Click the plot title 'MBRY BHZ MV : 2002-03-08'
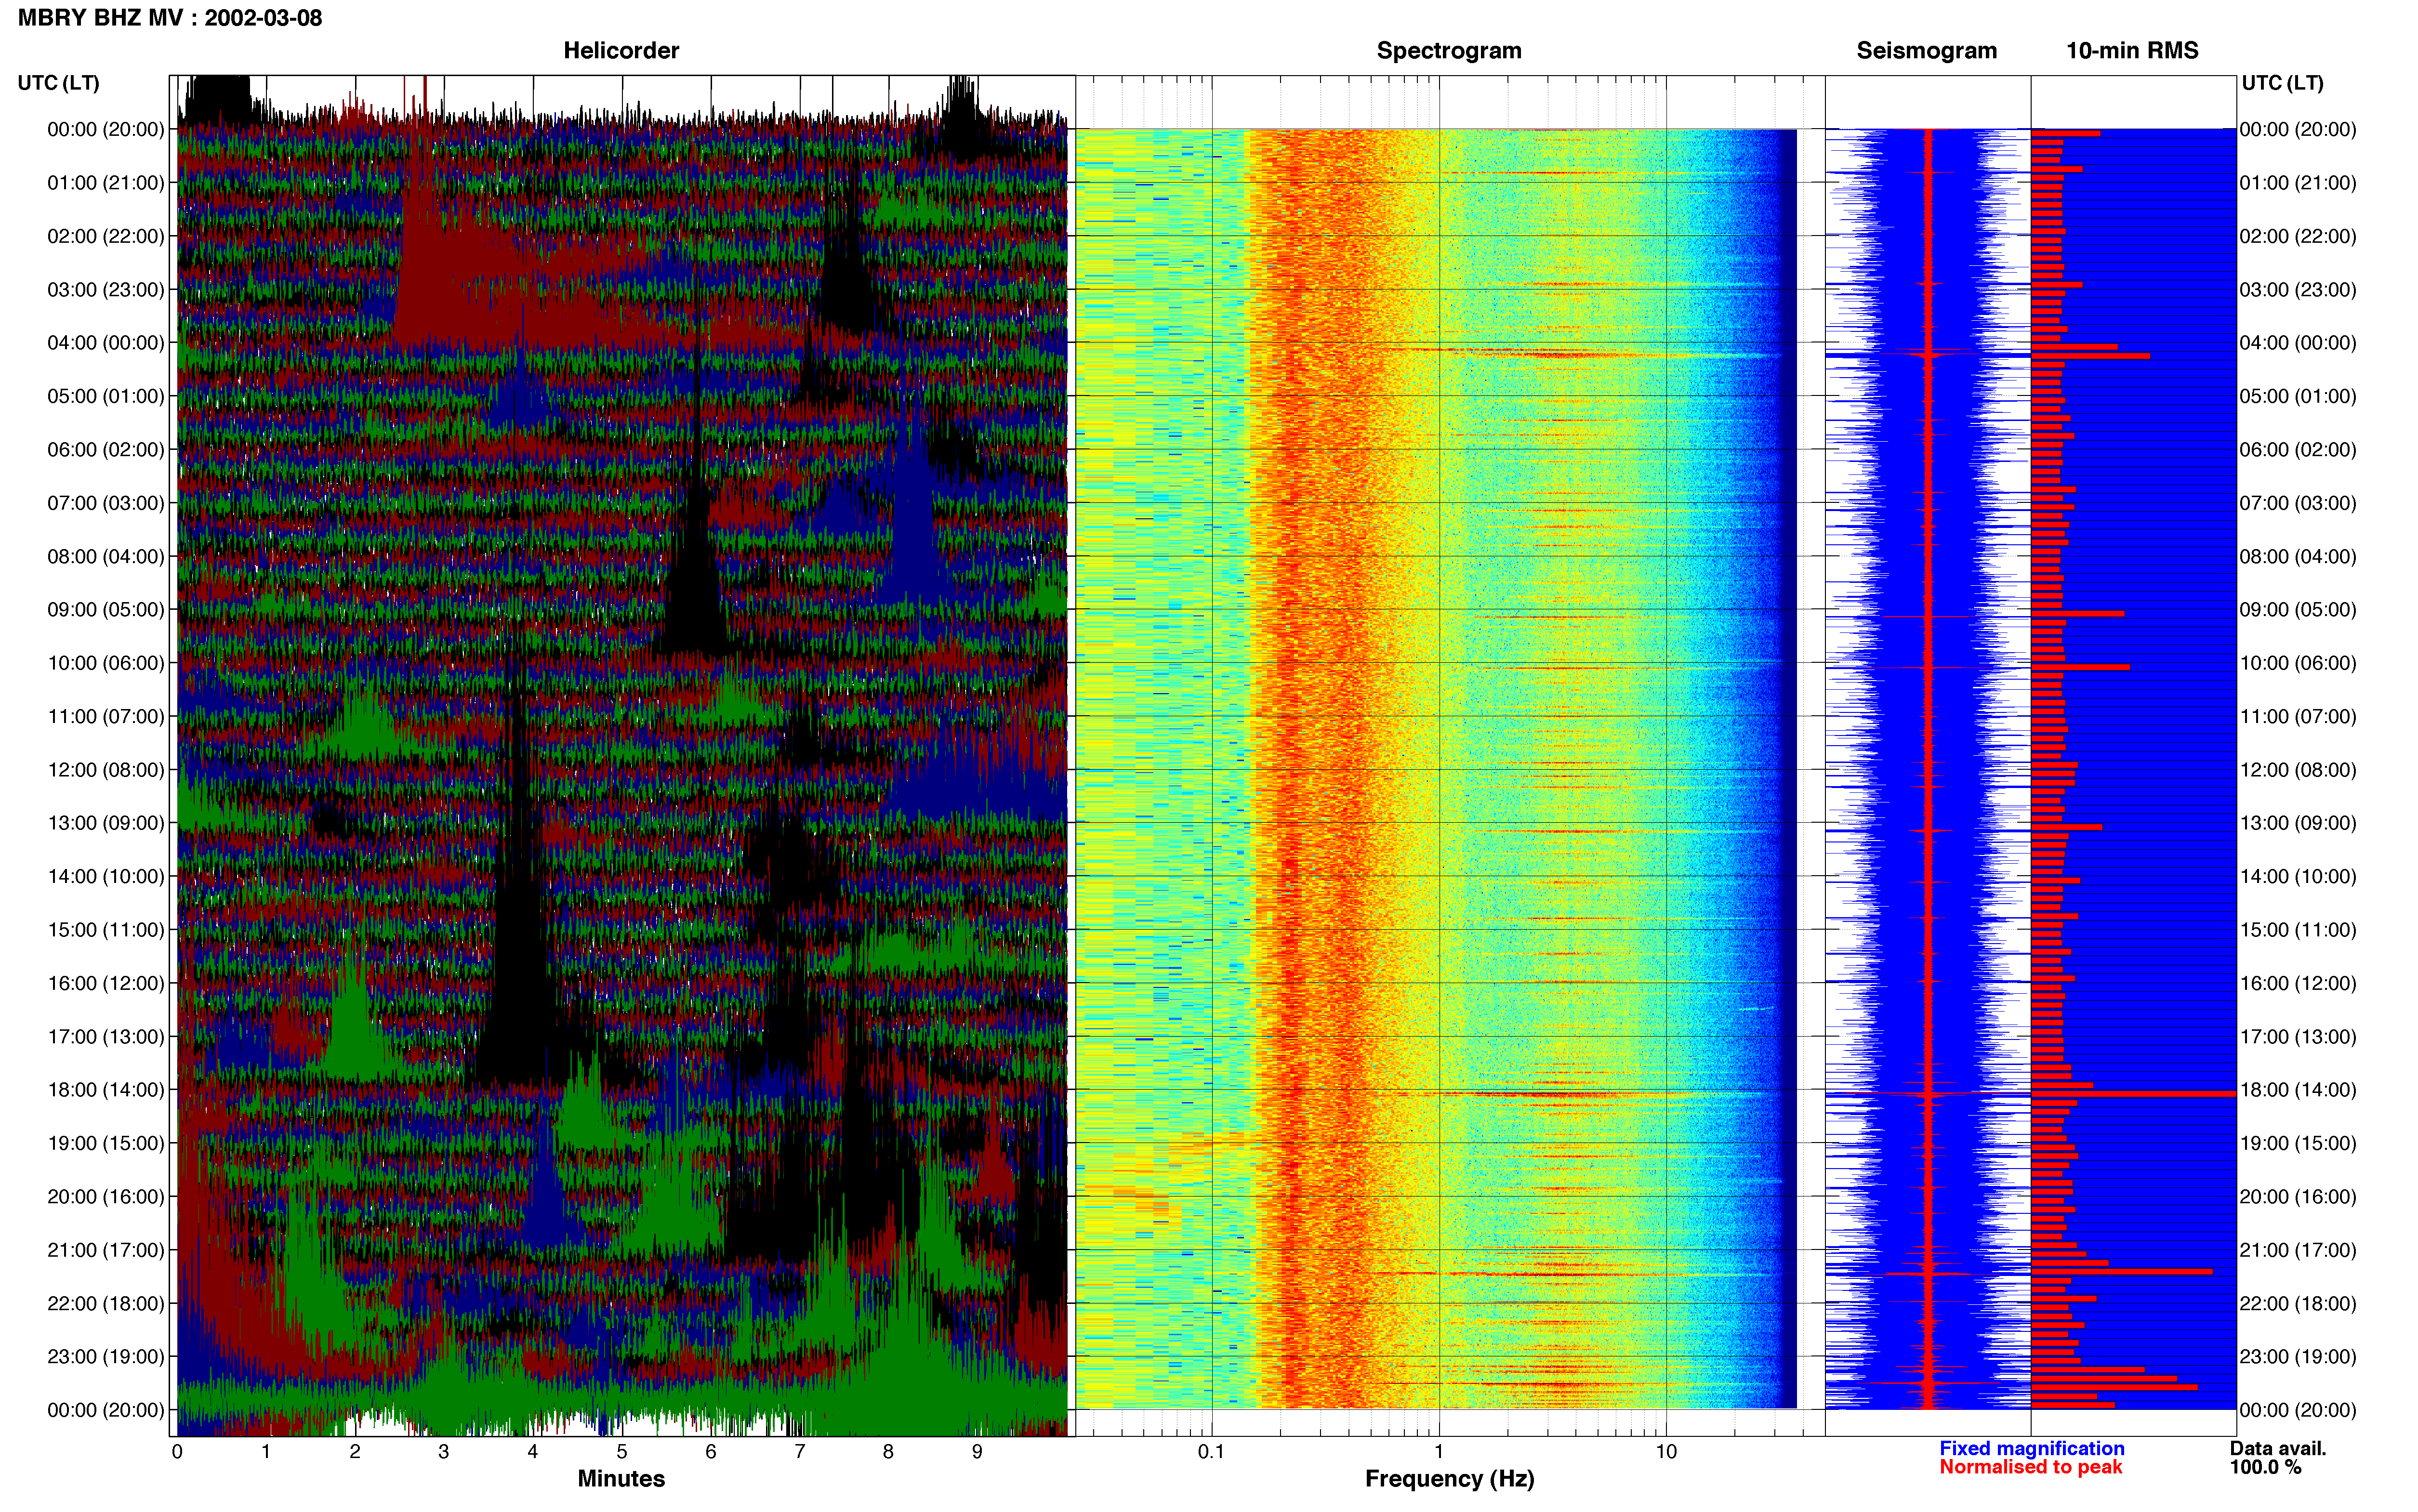The width and height of the screenshot is (2418, 1512). pos(170,18)
